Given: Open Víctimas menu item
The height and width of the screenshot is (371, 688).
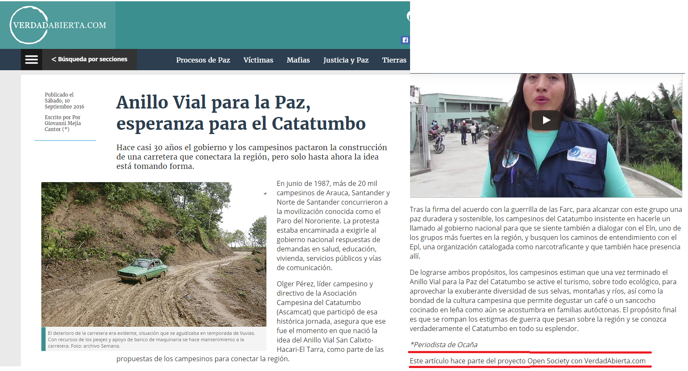Looking at the screenshot, I should 258,60.
